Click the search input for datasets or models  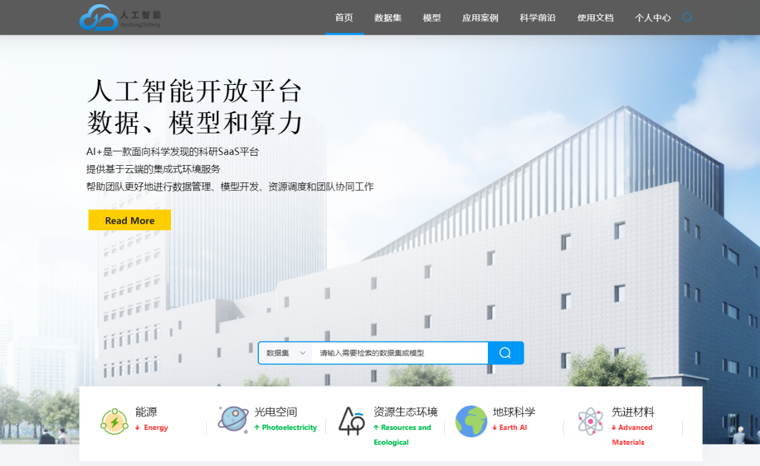point(399,353)
